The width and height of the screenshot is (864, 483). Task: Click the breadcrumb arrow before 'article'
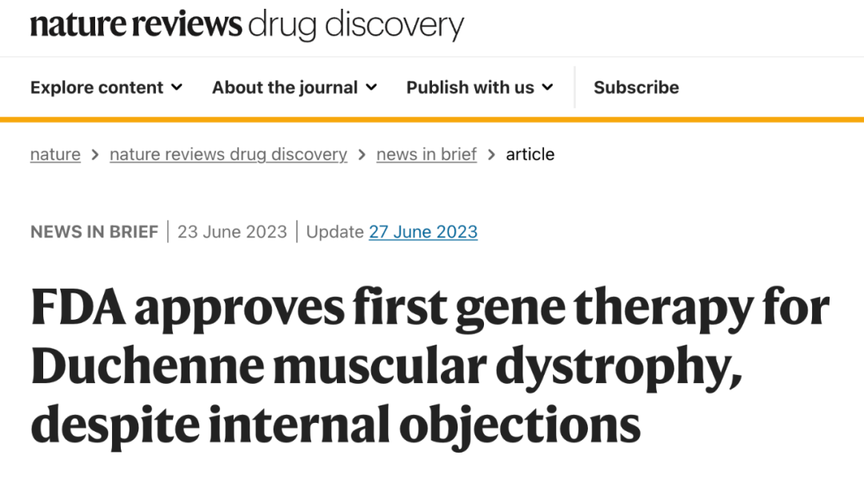click(491, 154)
